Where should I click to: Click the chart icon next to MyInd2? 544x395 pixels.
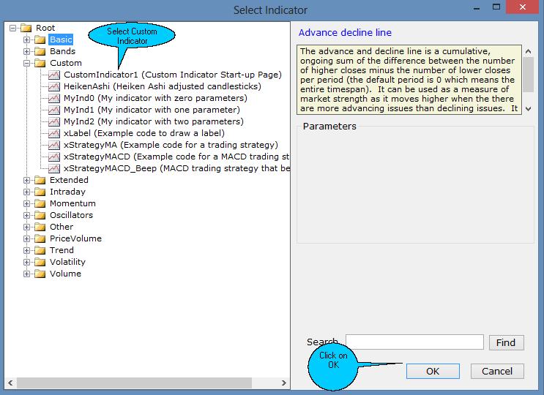tap(54, 121)
